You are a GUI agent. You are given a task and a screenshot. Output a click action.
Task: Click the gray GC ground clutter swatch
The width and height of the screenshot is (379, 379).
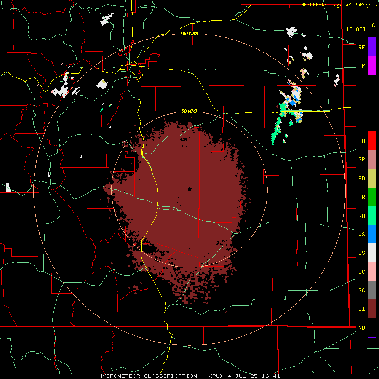click(x=372, y=290)
